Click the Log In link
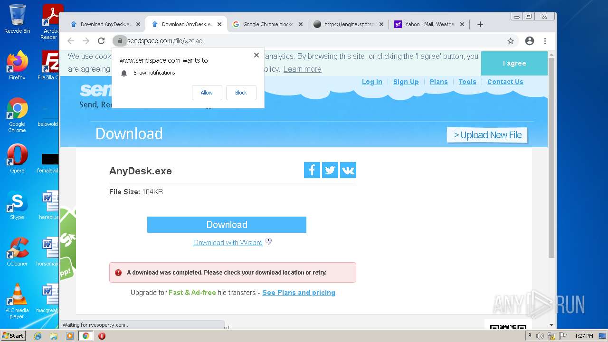The width and height of the screenshot is (608, 342). click(372, 82)
